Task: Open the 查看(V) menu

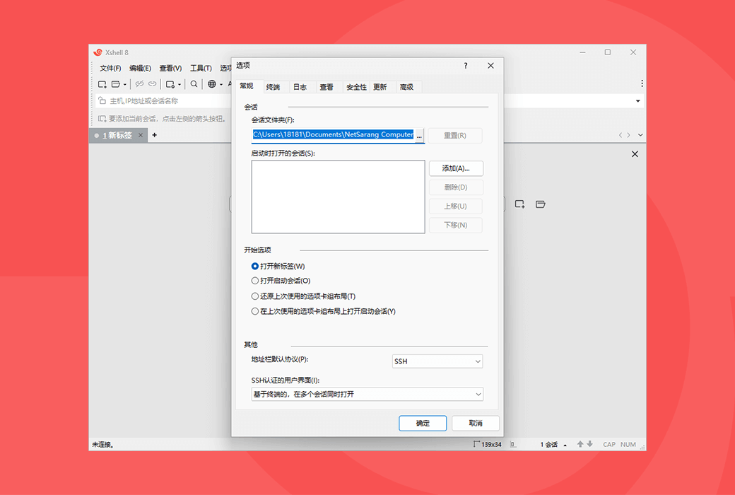Action: (x=170, y=69)
